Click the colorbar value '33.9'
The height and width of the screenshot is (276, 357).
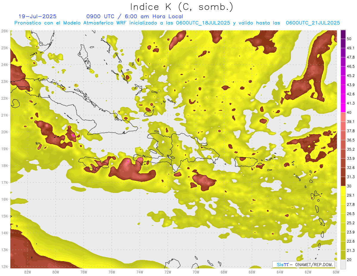351,158
